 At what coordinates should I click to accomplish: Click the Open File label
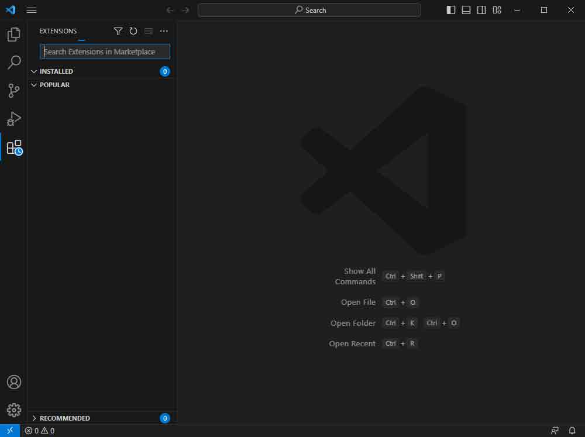(x=358, y=302)
